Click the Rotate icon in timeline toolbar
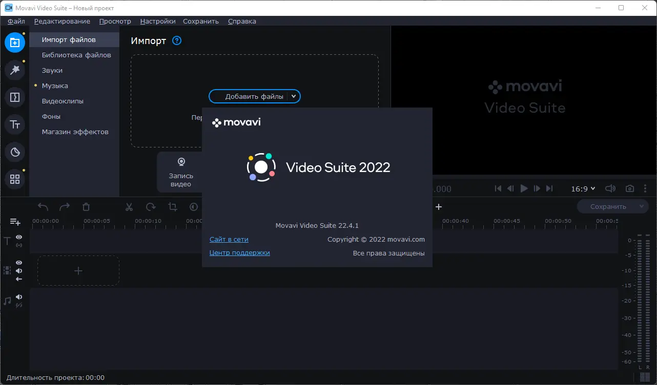The image size is (657, 385). [151, 207]
